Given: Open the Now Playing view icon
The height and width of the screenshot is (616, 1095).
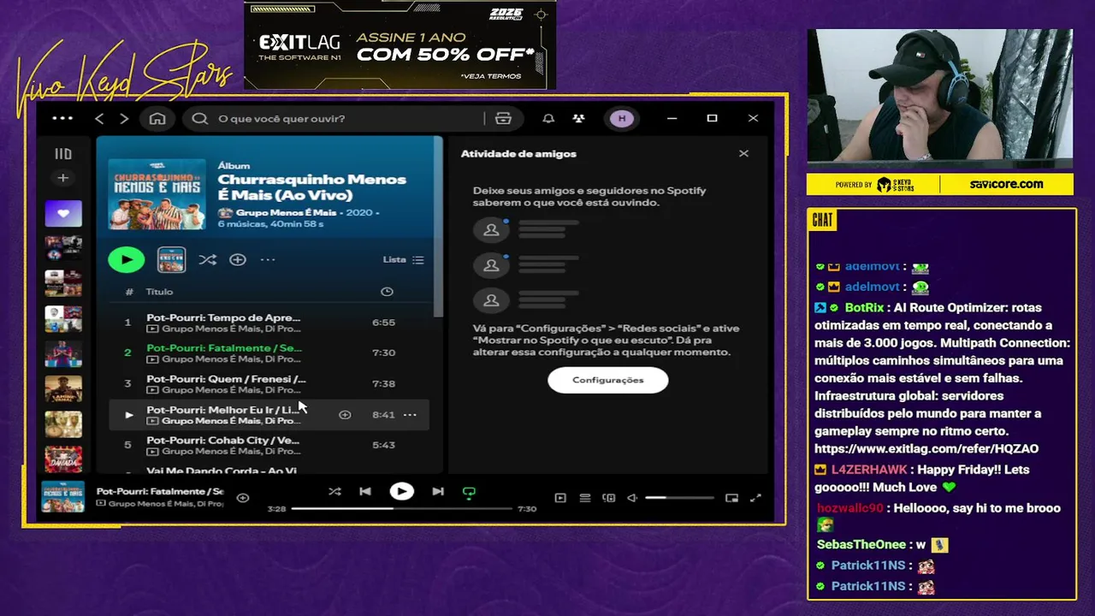Looking at the screenshot, I should point(560,498).
